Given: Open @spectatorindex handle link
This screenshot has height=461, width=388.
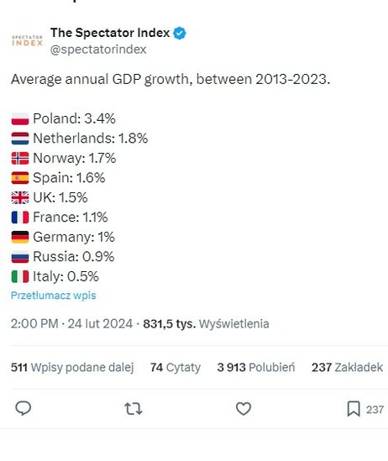Looking at the screenshot, I should coord(98,50).
